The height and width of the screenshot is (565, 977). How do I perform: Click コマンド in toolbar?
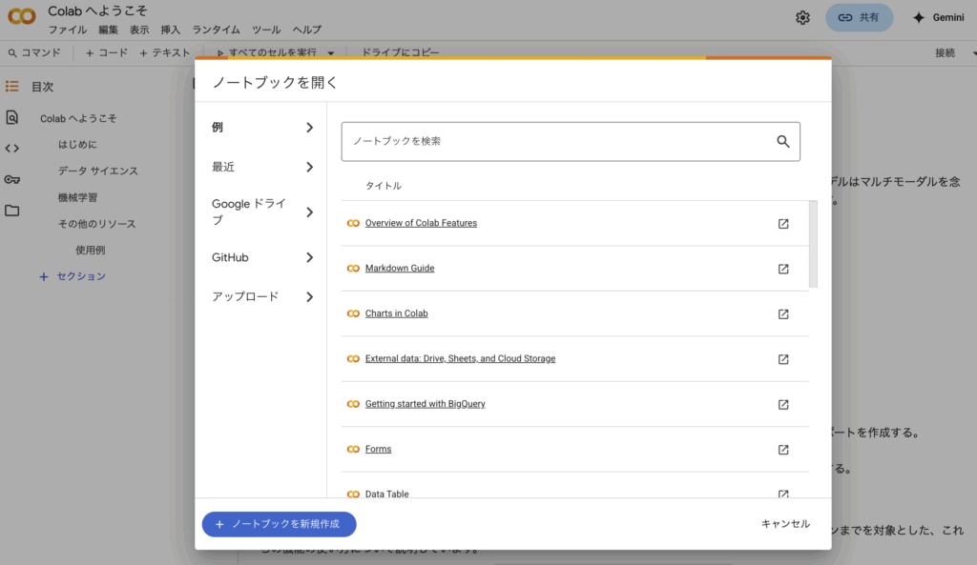pyautogui.click(x=35, y=53)
